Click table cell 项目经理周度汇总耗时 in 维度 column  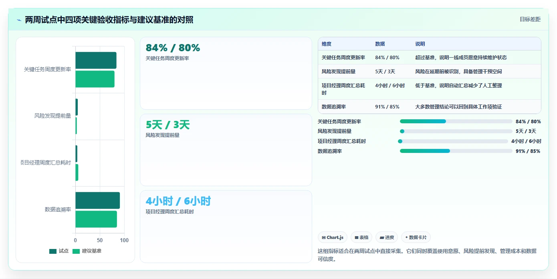pyautogui.click(x=343, y=89)
